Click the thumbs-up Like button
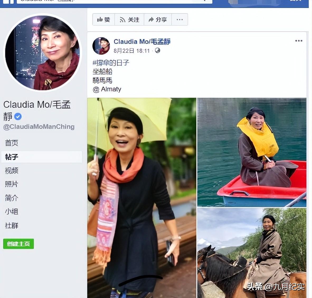The image size is (312, 298). 104,20
